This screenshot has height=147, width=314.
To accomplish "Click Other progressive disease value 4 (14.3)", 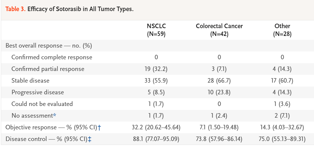I will point(282,92).
